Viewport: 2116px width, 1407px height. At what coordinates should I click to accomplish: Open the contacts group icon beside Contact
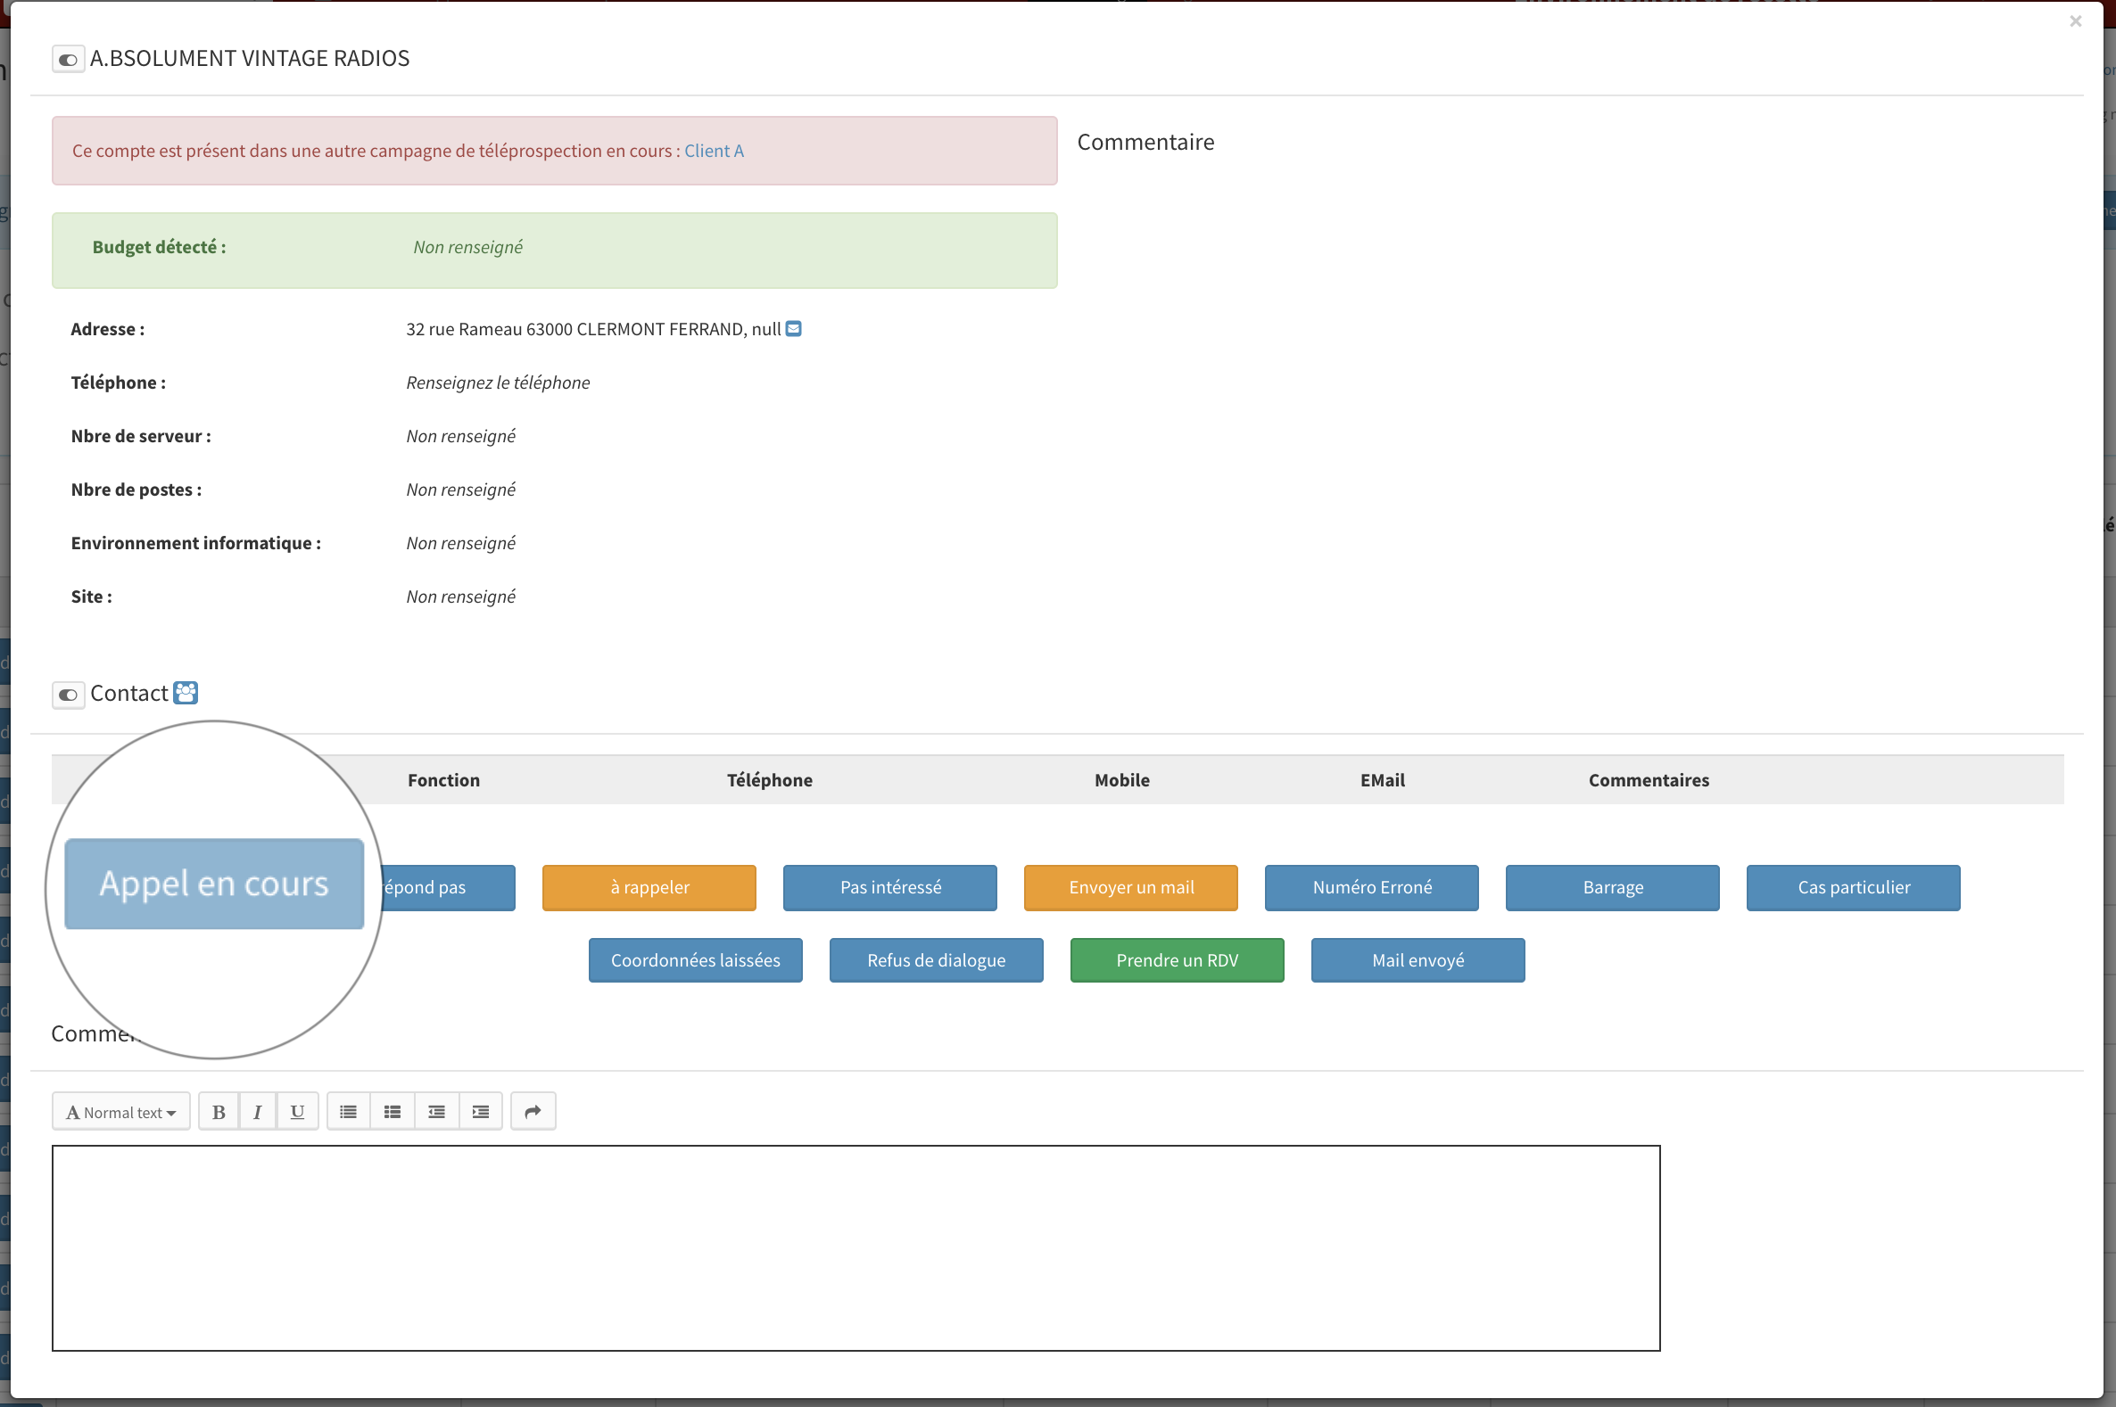point(186,693)
